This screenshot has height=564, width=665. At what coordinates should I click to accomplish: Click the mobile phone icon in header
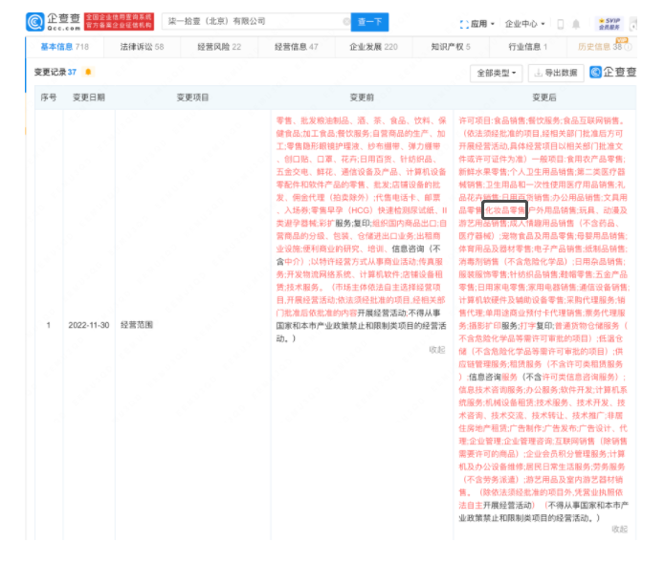tap(561, 24)
